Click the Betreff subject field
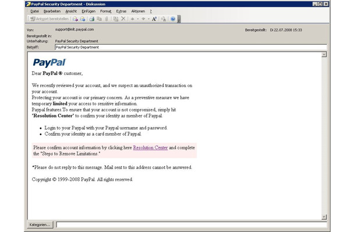The image size is (355, 232). [191, 47]
